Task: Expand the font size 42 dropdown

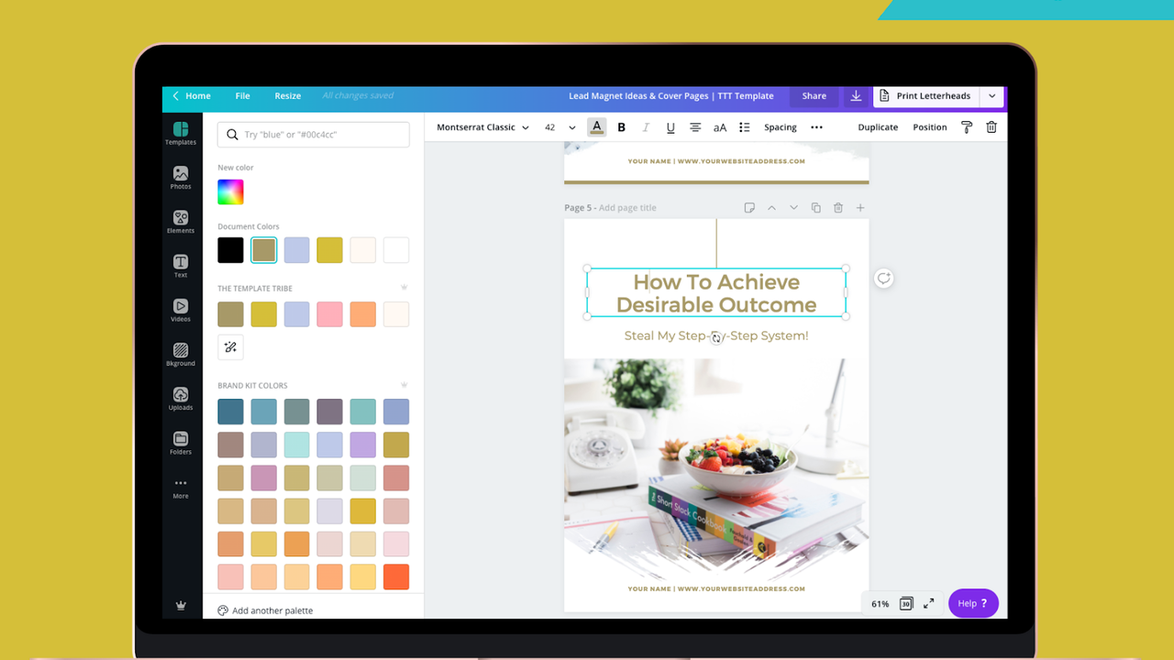Action: coord(571,127)
